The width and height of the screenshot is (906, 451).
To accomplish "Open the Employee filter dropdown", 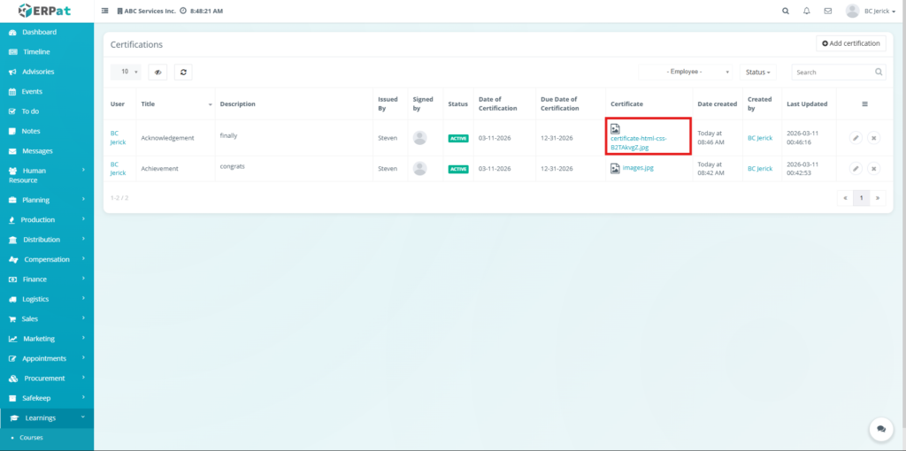I will (687, 73).
